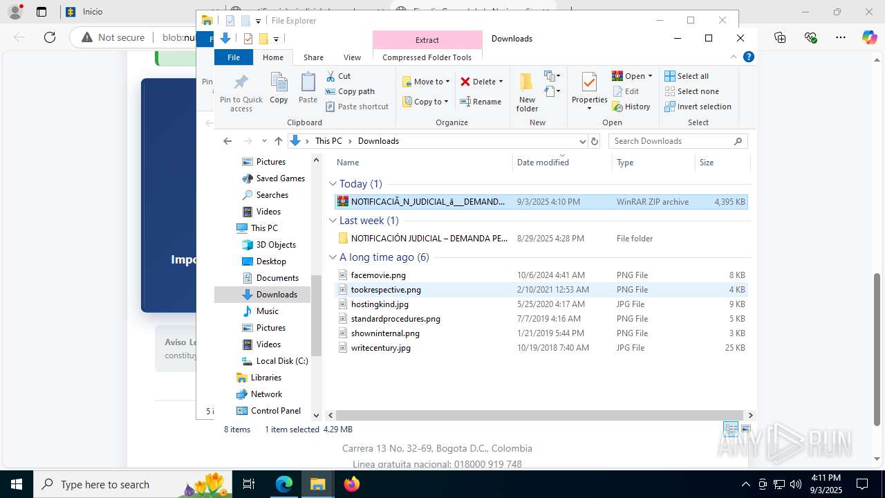The width and height of the screenshot is (885, 498).
Task: Create a New folder
Action: pos(527,91)
